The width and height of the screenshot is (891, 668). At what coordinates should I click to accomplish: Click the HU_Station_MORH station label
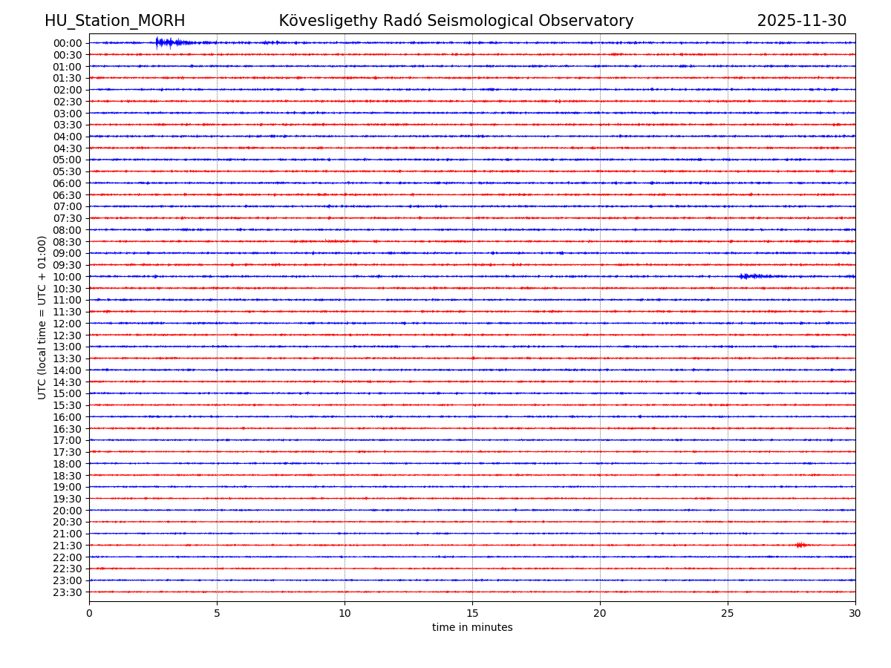[114, 21]
